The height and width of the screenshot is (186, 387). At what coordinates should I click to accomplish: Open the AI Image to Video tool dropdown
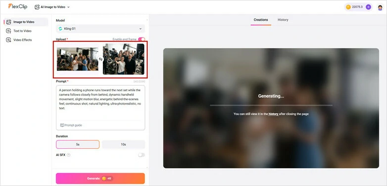pos(52,7)
